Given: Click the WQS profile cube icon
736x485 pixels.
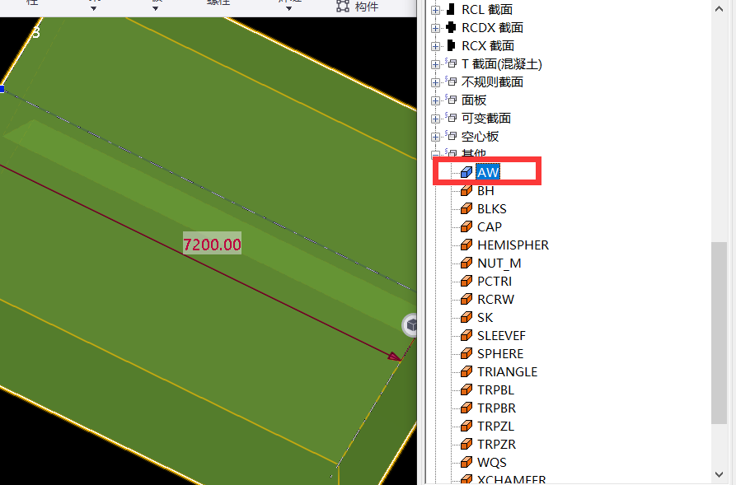Looking at the screenshot, I should (x=466, y=463).
